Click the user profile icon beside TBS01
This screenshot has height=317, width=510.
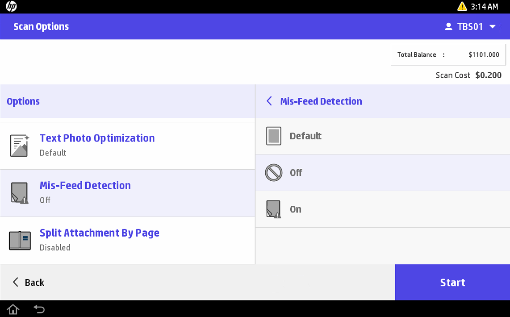click(448, 27)
